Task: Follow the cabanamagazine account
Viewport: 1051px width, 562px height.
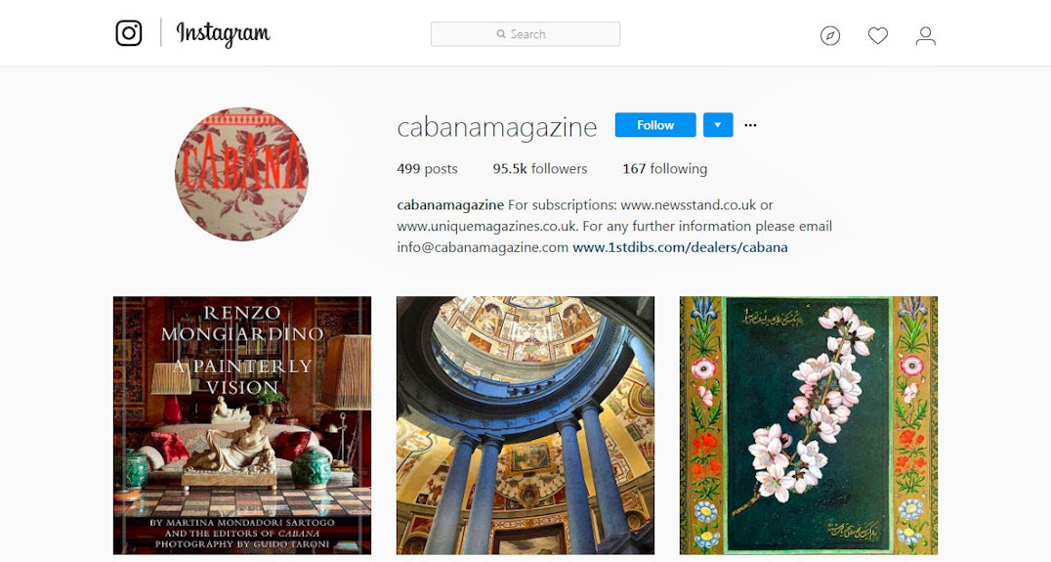Action: coord(655,125)
